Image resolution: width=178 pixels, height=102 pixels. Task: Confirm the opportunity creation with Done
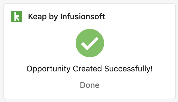90,85
